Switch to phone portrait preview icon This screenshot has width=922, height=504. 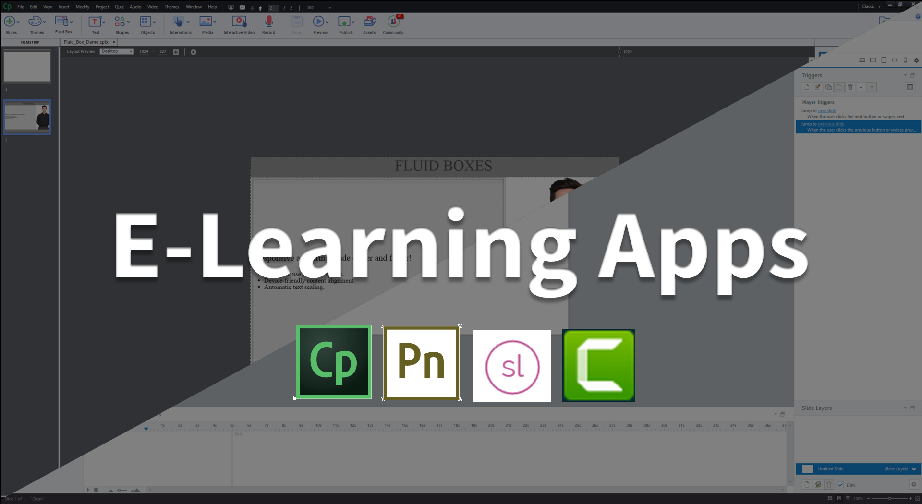[905, 60]
